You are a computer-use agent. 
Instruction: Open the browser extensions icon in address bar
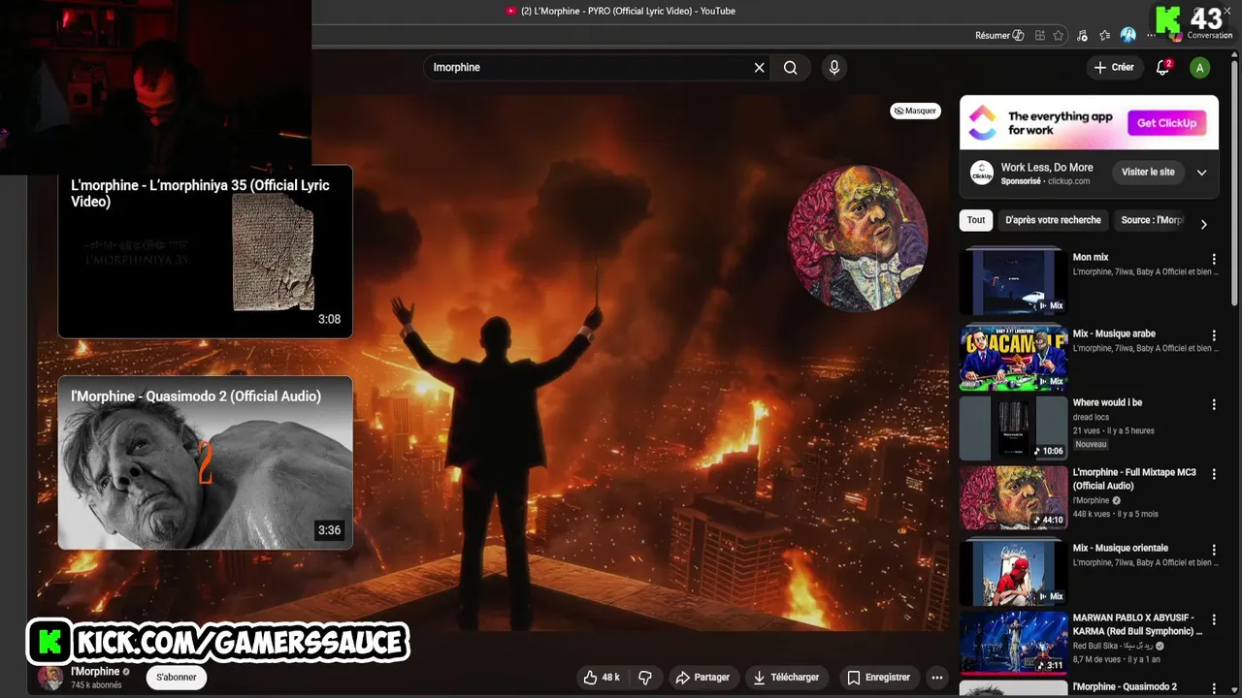pyautogui.click(x=1040, y=36)
